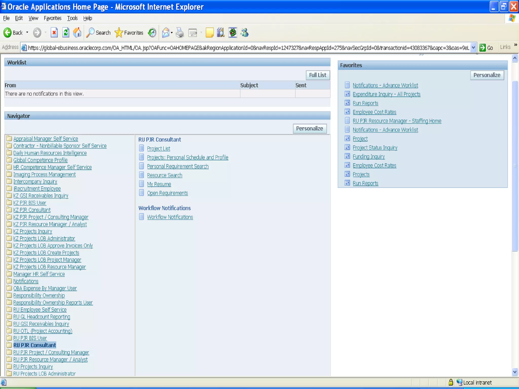Click the Full List worklist button
This screenshot has width=519, height=389.
[318, 75]
